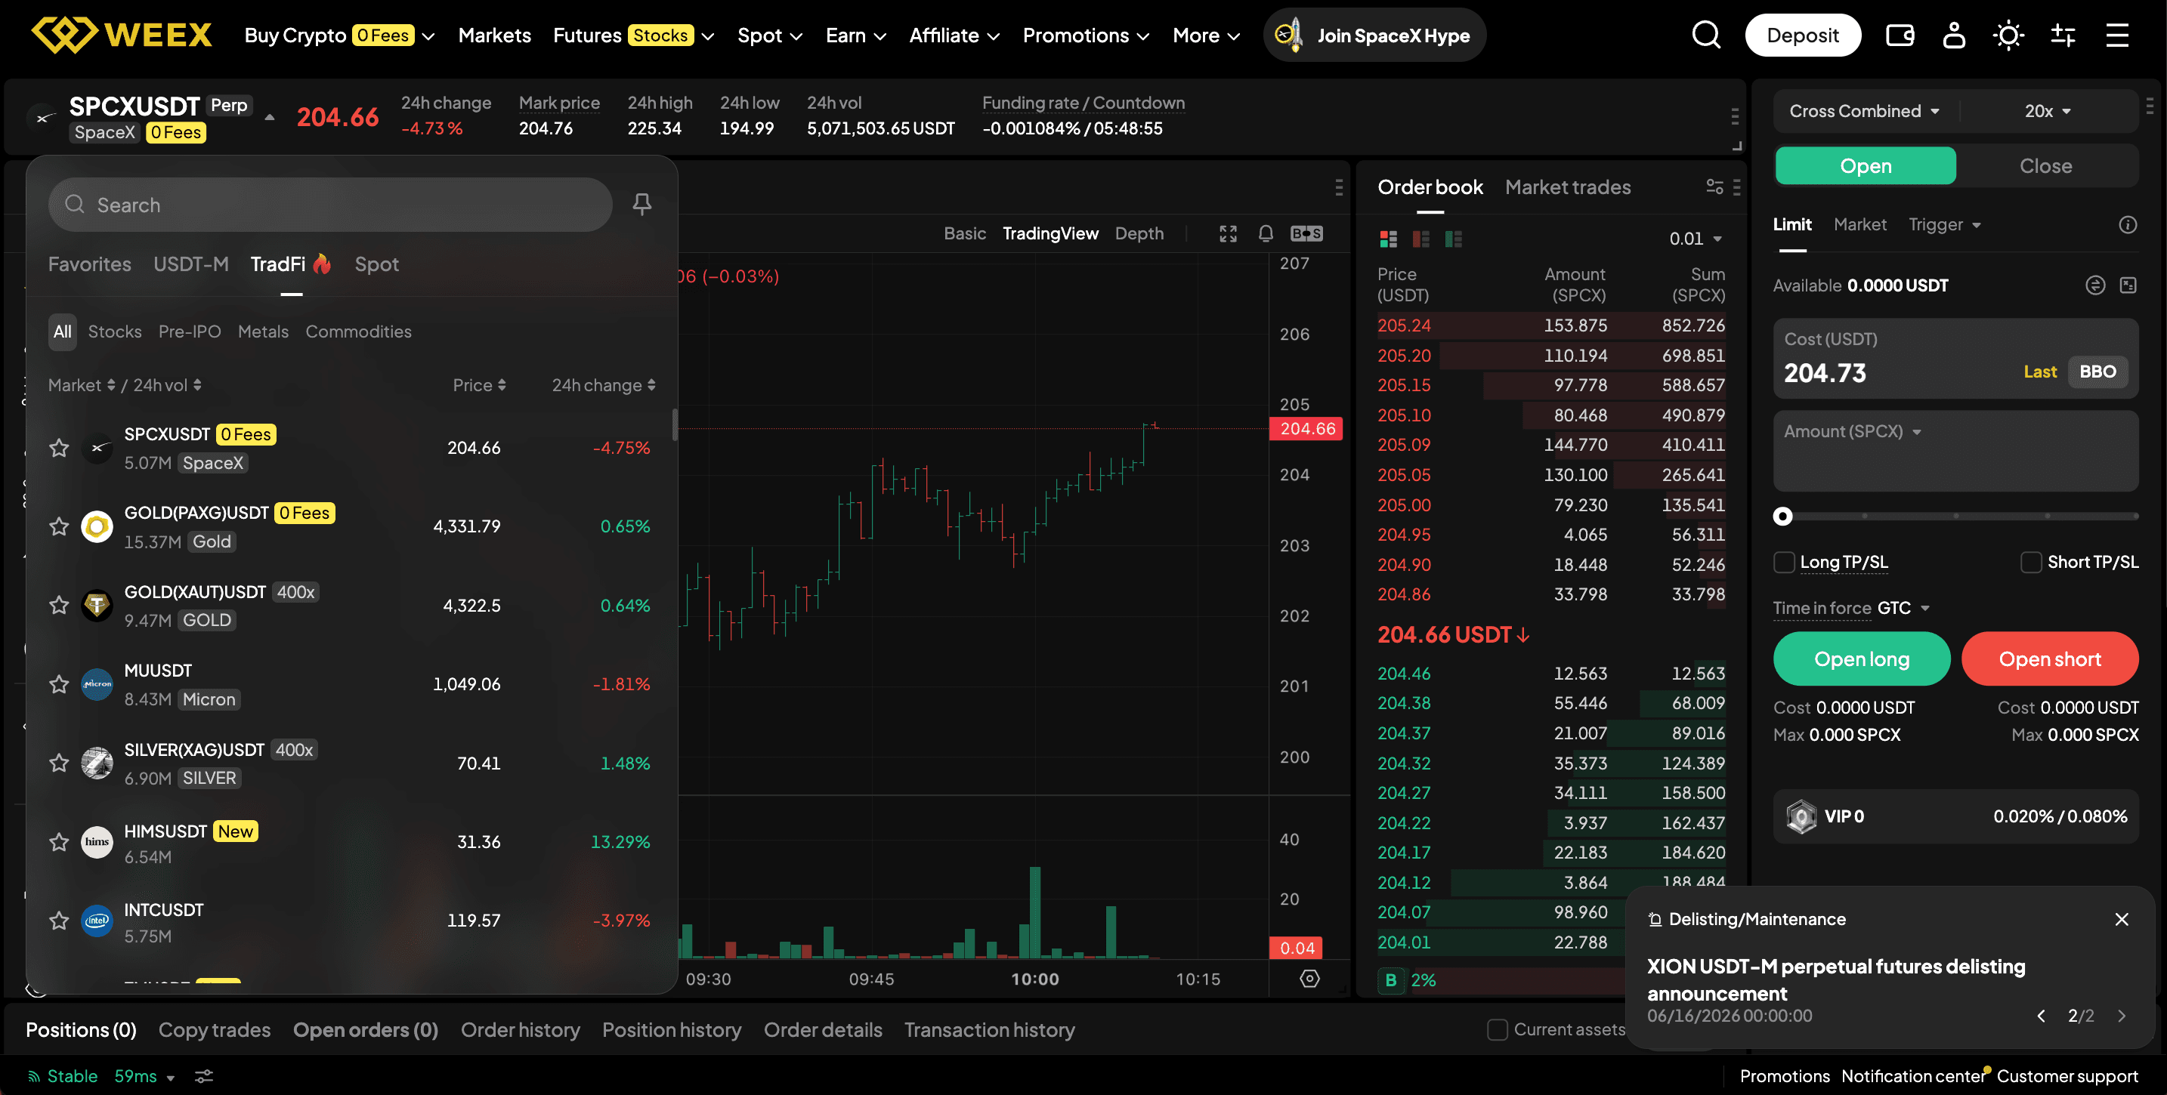
Task: Expand the chart to fullscreen
Action: point(1228,234)
